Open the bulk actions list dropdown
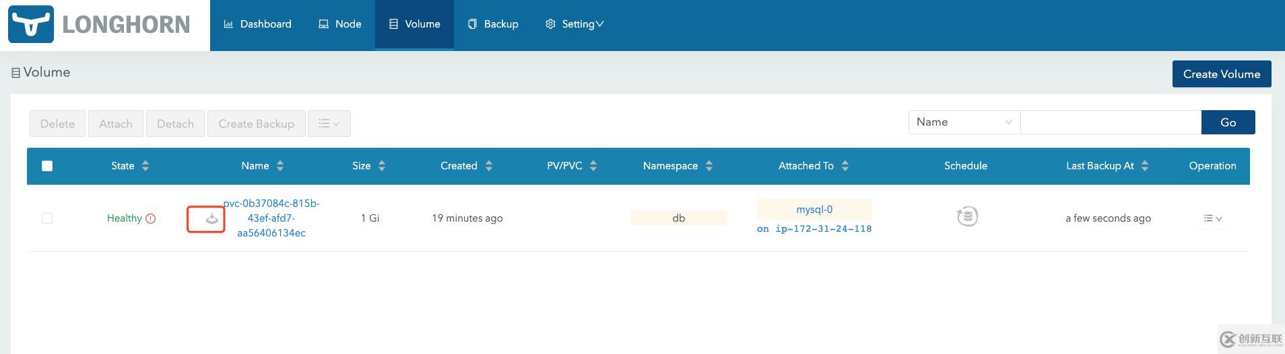Image resolution: width=1285 pixels, height=354 pixels. point(329,124)
